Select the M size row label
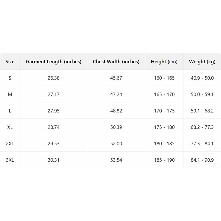 pyautogui.click(x=10, y=94)
